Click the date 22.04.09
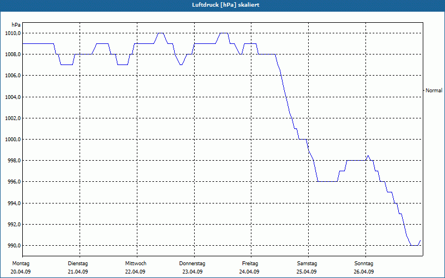Viewport: 445px width, 278px height. (x=135, y=272)
